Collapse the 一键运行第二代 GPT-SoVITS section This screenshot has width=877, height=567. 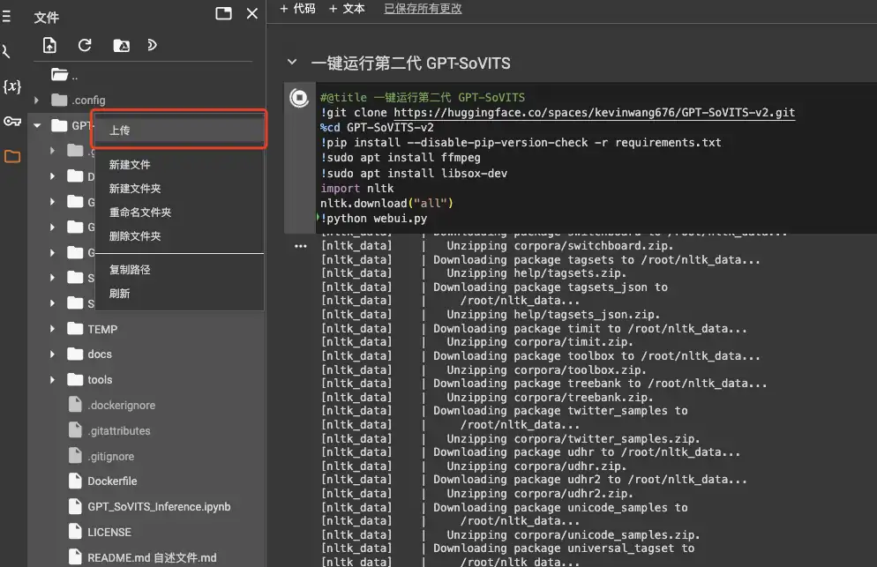(292, 62)
